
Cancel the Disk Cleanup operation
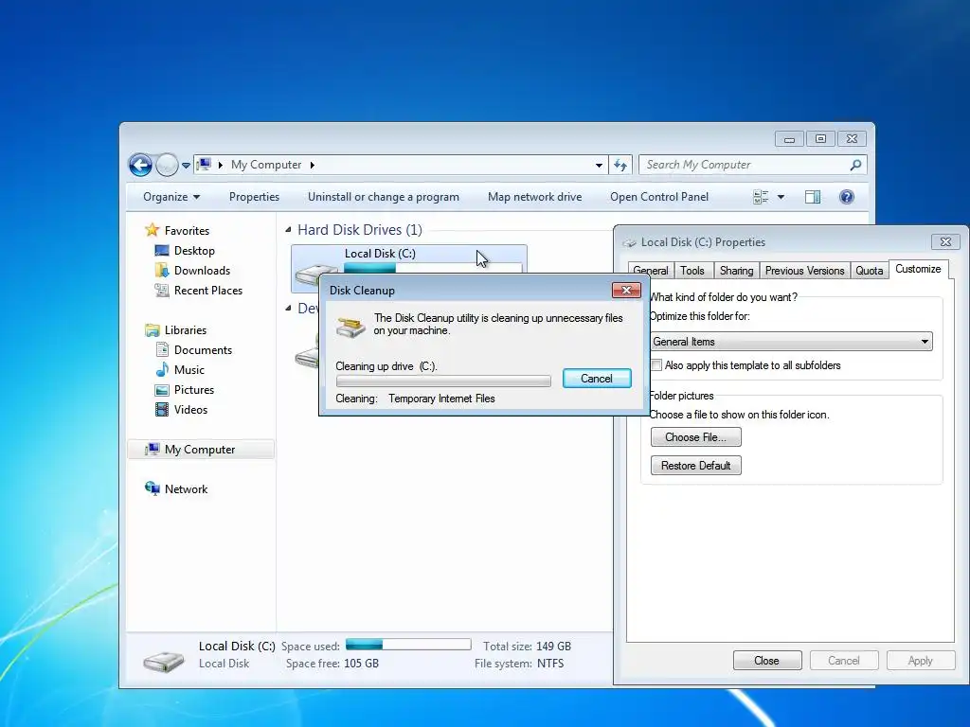597,379
